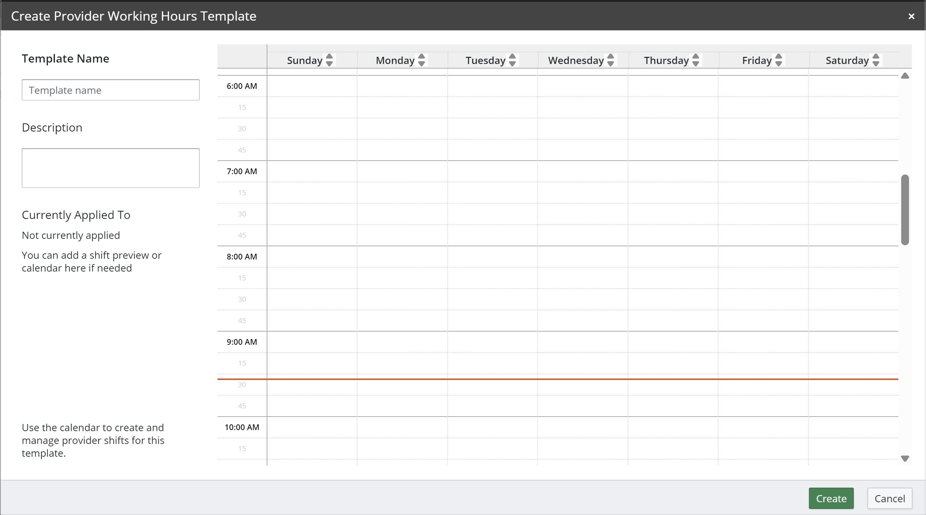Click the up/down arrows icon beside Wednesday
This screenshot has height=515, width=926.
tap(610, 60)
